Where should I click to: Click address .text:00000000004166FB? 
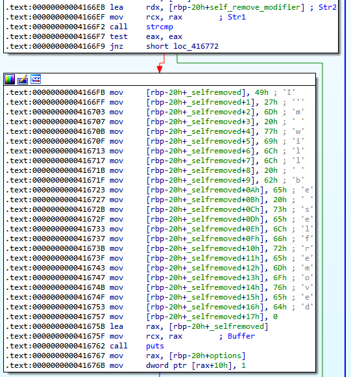point(55,92)
